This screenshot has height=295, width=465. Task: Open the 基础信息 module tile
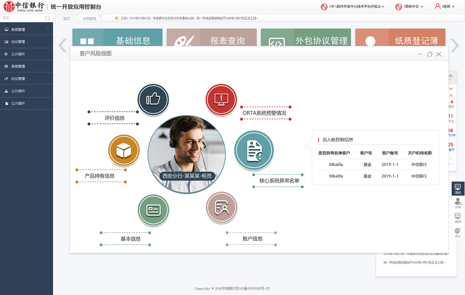tap(133, 40)
